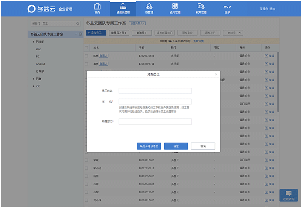Click the plus icon beside 多益云团队专属工作室
The width and height of the screenshot is (302, 208).
(76, 34)
